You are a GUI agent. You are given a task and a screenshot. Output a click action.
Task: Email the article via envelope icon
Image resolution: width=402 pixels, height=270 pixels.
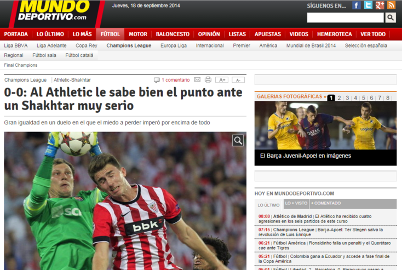[197, 80]
